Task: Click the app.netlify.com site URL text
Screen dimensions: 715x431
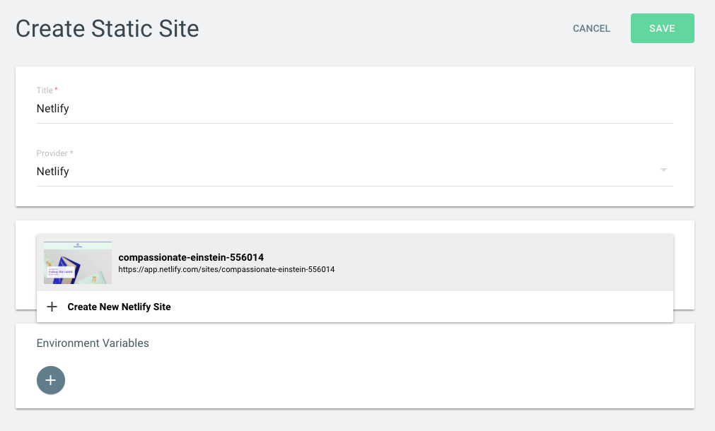Action: [226, 269]
